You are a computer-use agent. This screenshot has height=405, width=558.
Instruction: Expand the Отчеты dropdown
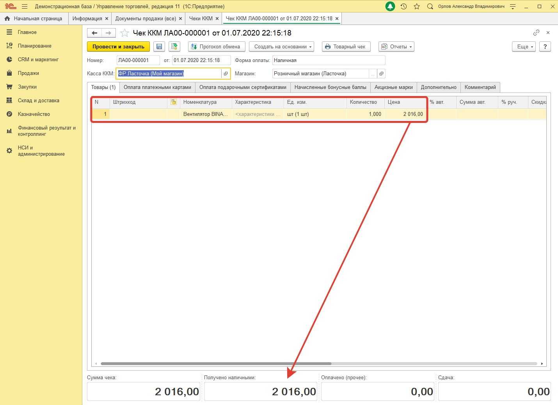tap(396, 46)
